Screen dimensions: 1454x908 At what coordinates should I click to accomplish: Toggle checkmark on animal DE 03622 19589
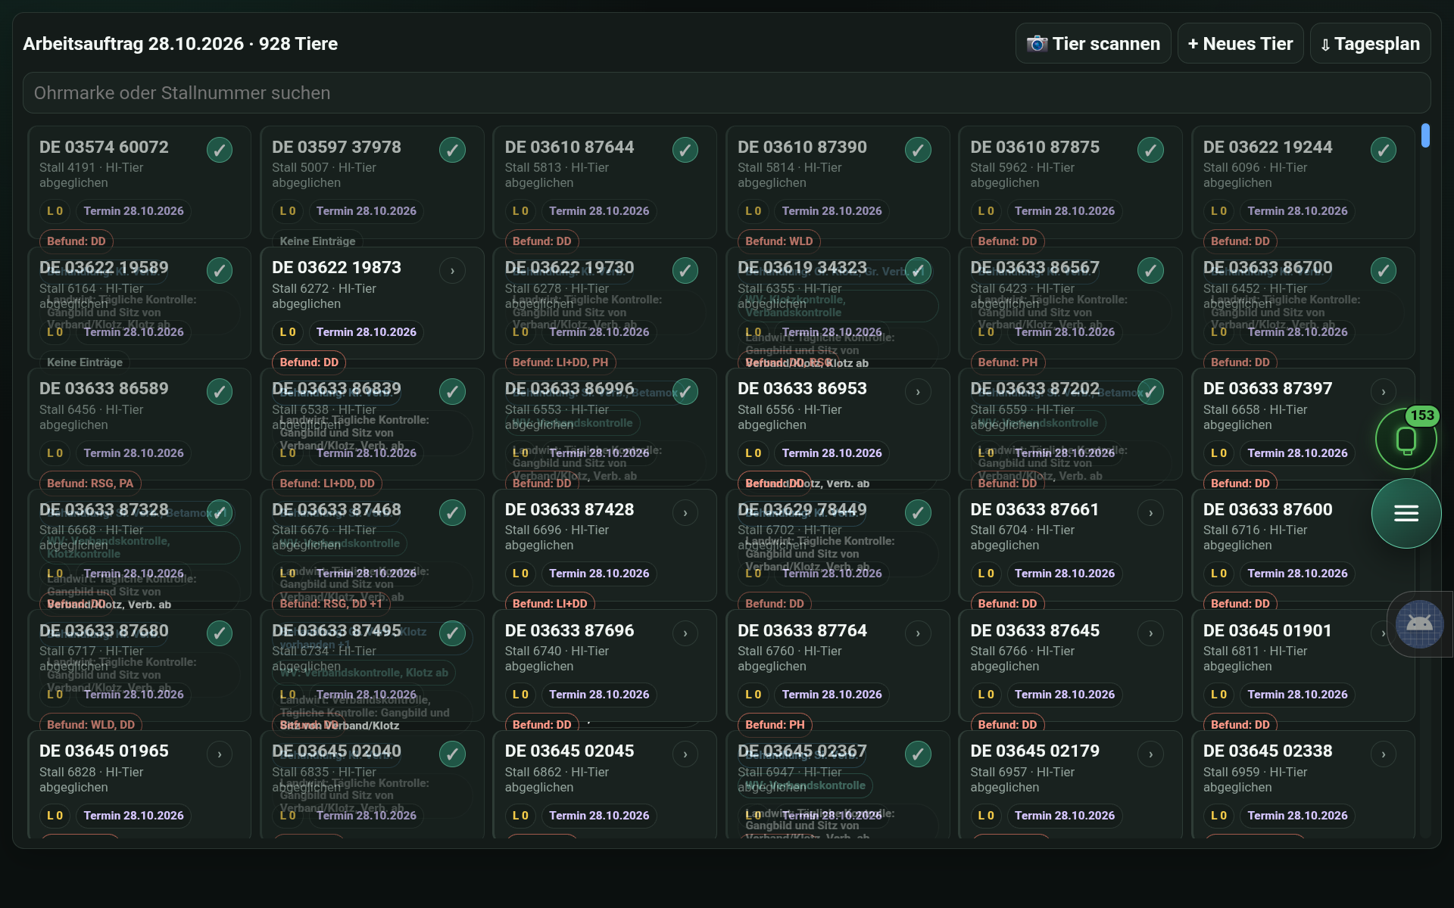220,271
